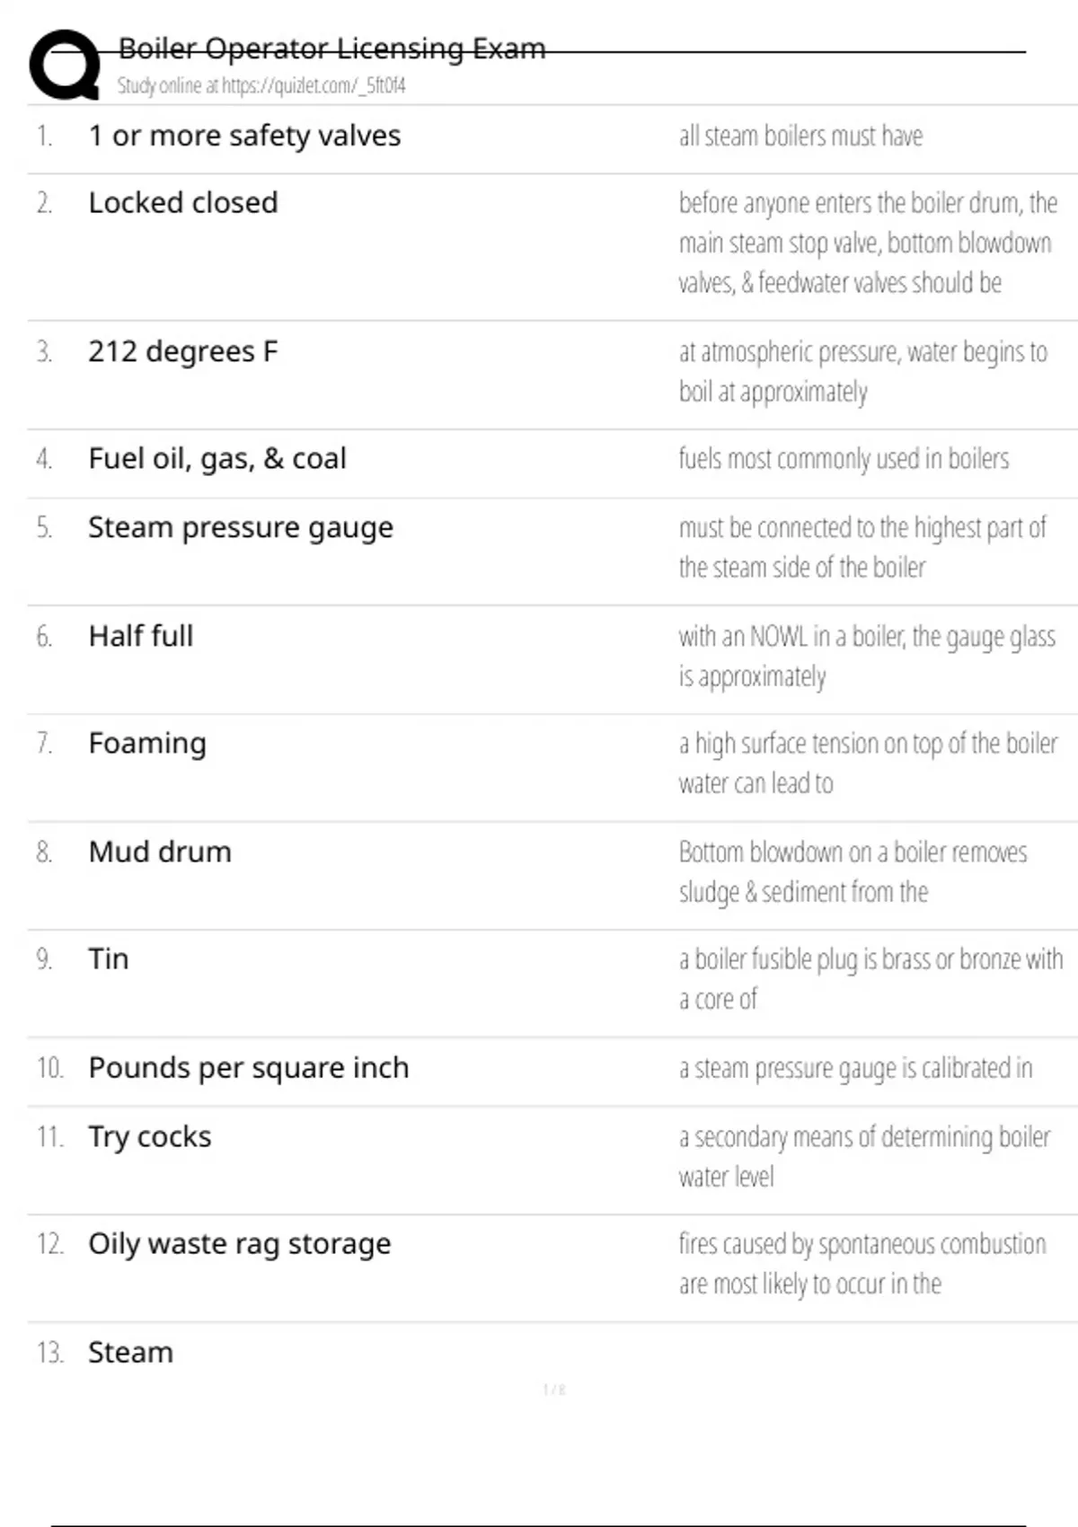Click the Quizlet Q logo
The height and width of the screenshot is (1527, 1078).
click(65, 65)
